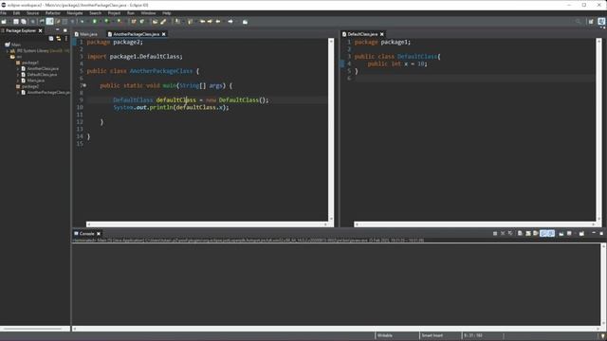Image resolution: width=607 pixels, height=341 pixels.
Task: Click the Package Explorer horizontal scrollbar
Action: tap(35, 329)
